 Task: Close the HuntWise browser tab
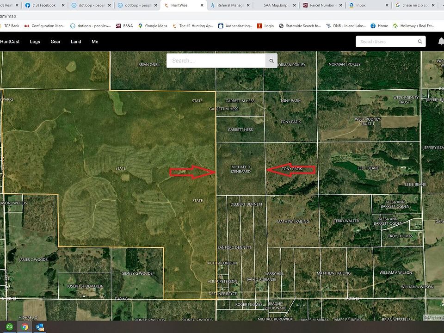click(202, 6)
